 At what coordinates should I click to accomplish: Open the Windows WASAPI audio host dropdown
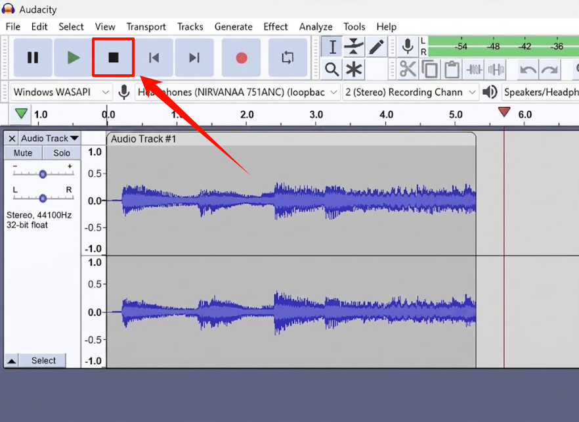tap(61, 92)
